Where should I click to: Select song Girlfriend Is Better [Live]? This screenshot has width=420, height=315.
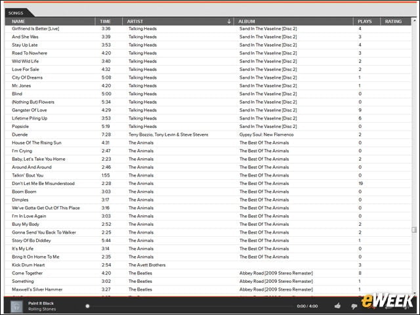click(x=35, y=29)
